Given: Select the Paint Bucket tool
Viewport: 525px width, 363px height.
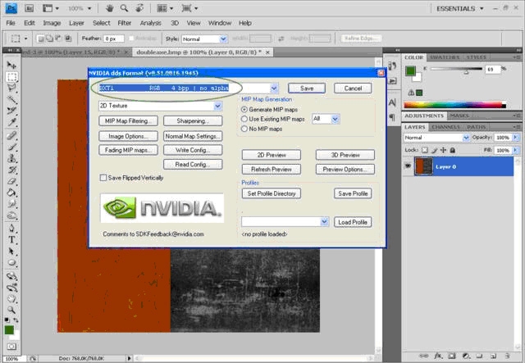Looking at the screenshot, I should [x=11, y=193].
